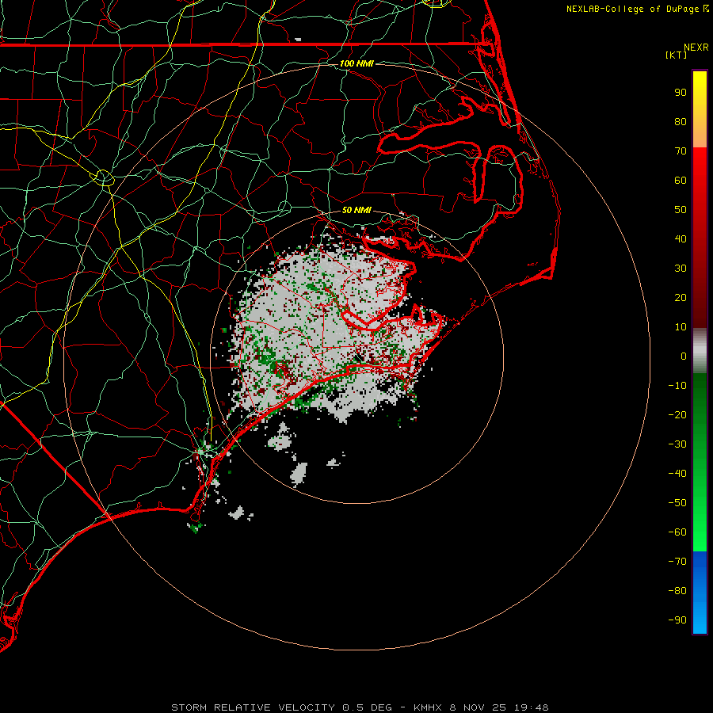
Task: Click the -60 value on velocity scale
Action: pos(677,532)
